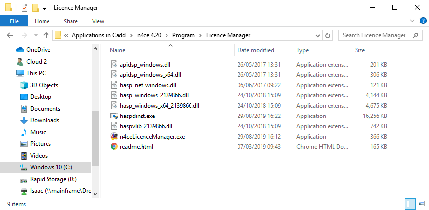Click the OneDrive cloud icon in sidebar
429x210 pixels.
coord(20,50)
